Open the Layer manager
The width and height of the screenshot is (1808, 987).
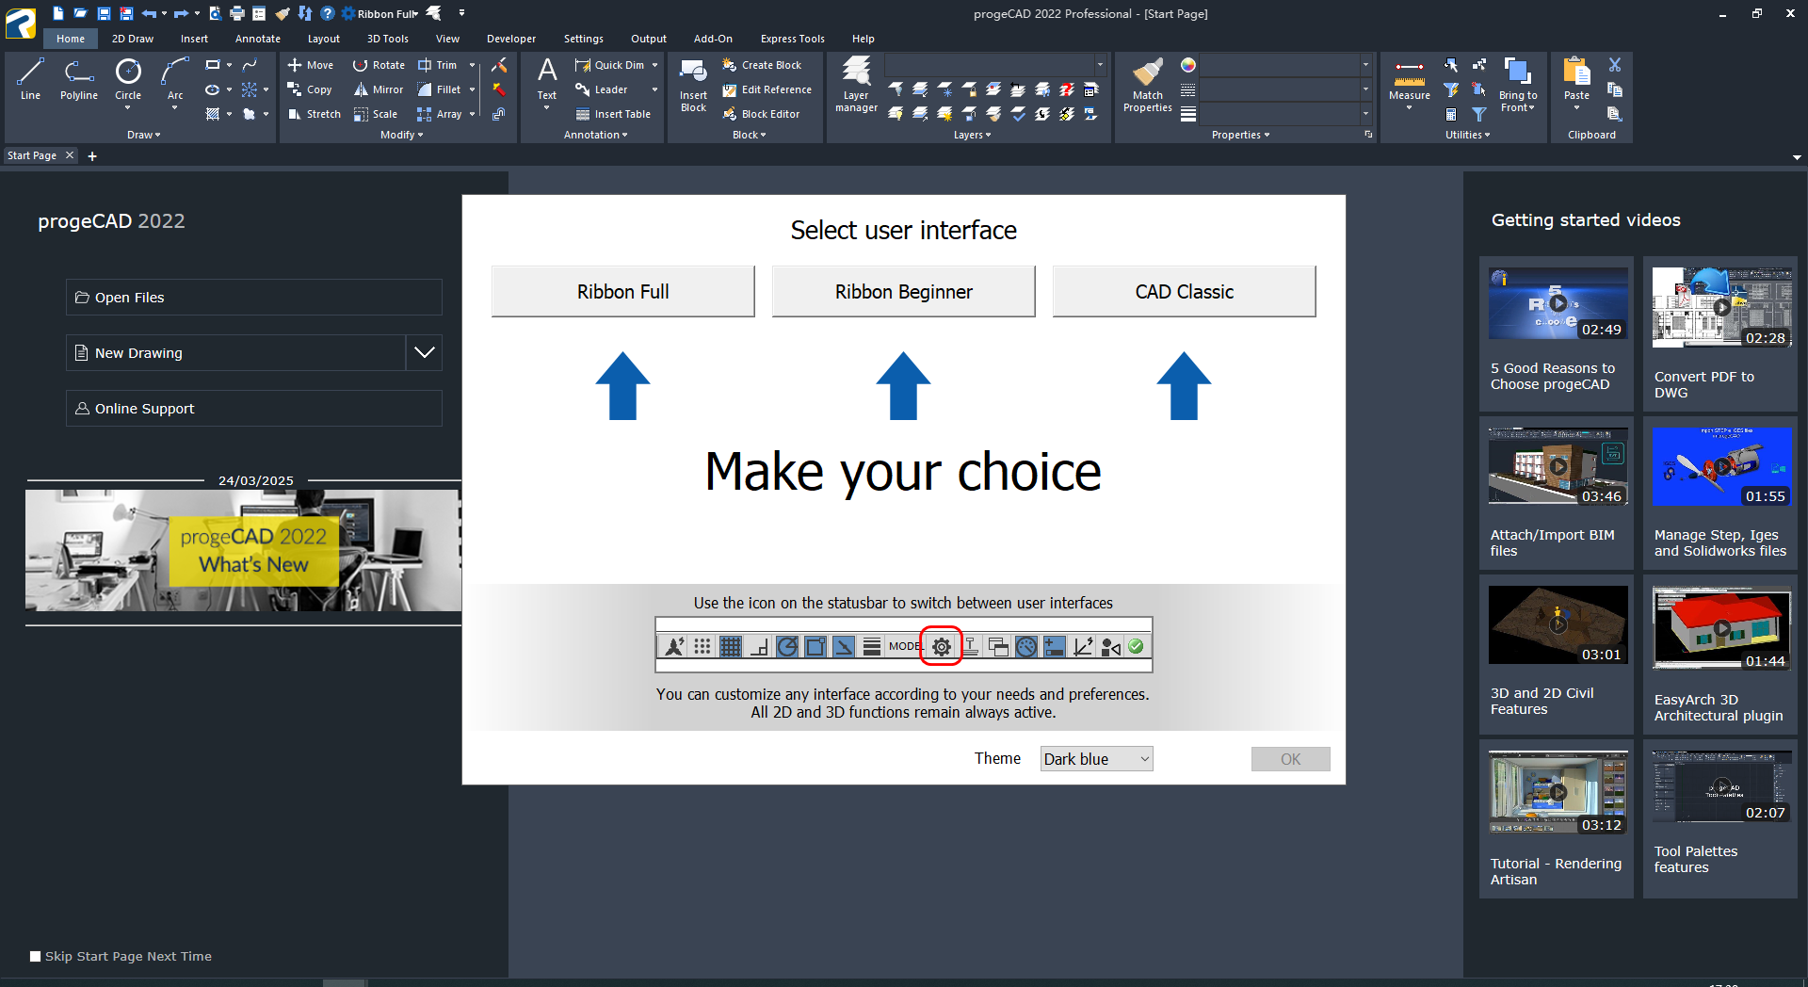pyautogui.click(x=856, y=85)
